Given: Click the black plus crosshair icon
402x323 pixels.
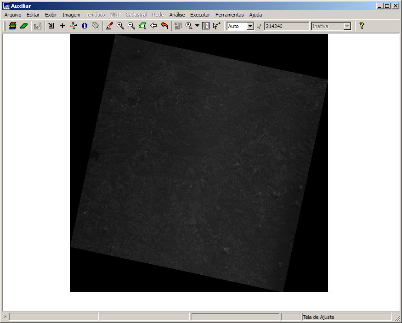Looking at the screenshot, I should click(x=62, y=26).
